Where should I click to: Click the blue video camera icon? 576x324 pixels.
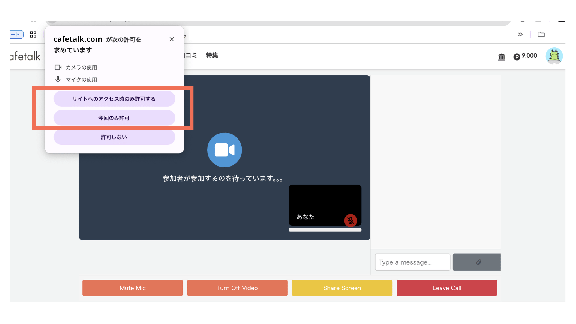[x=224, y=150]
